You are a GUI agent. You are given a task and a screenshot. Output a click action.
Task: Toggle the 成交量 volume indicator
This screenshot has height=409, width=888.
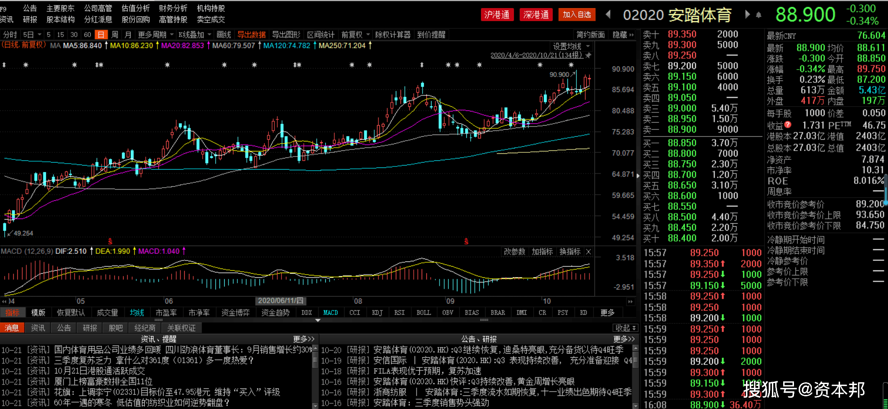tap(107, 313)
